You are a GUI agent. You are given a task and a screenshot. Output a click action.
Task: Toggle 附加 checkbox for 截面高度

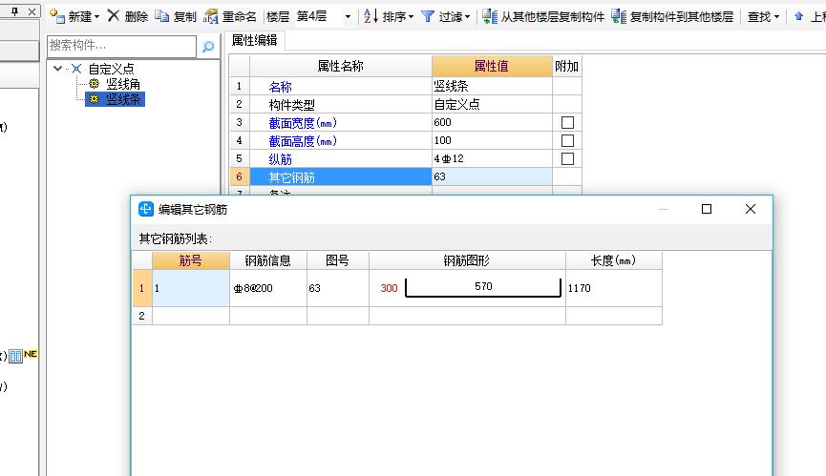(x=567, y=141)
